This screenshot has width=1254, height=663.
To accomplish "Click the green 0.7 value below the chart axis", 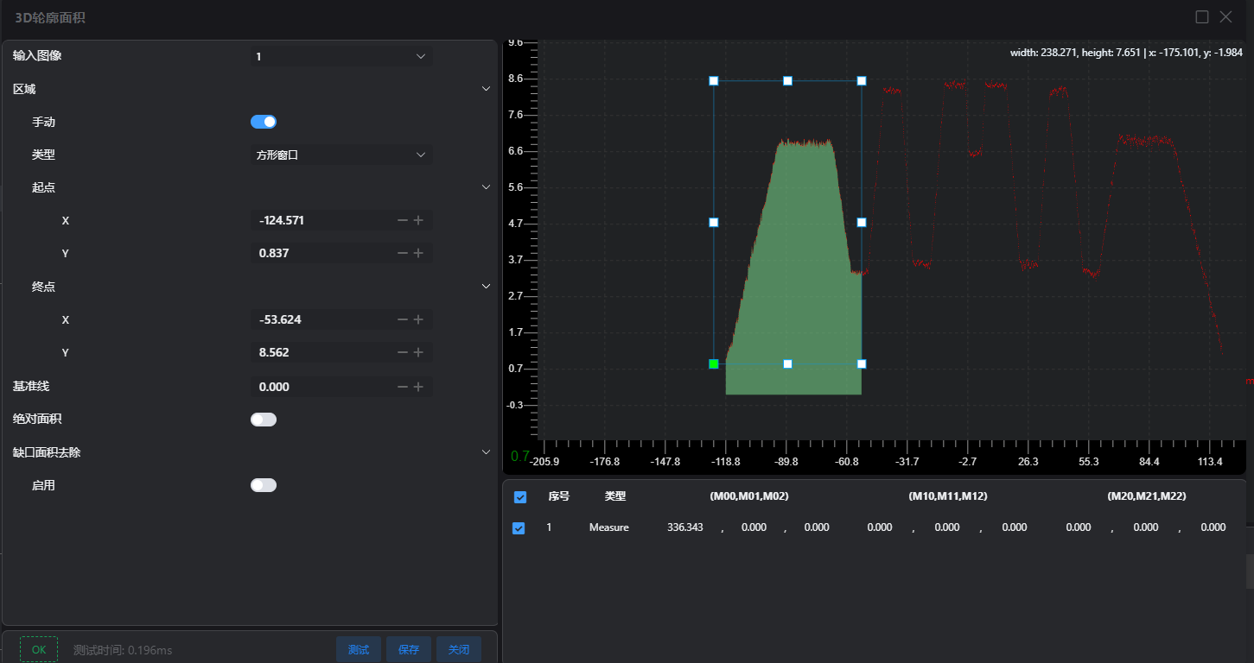I will 520,456.
